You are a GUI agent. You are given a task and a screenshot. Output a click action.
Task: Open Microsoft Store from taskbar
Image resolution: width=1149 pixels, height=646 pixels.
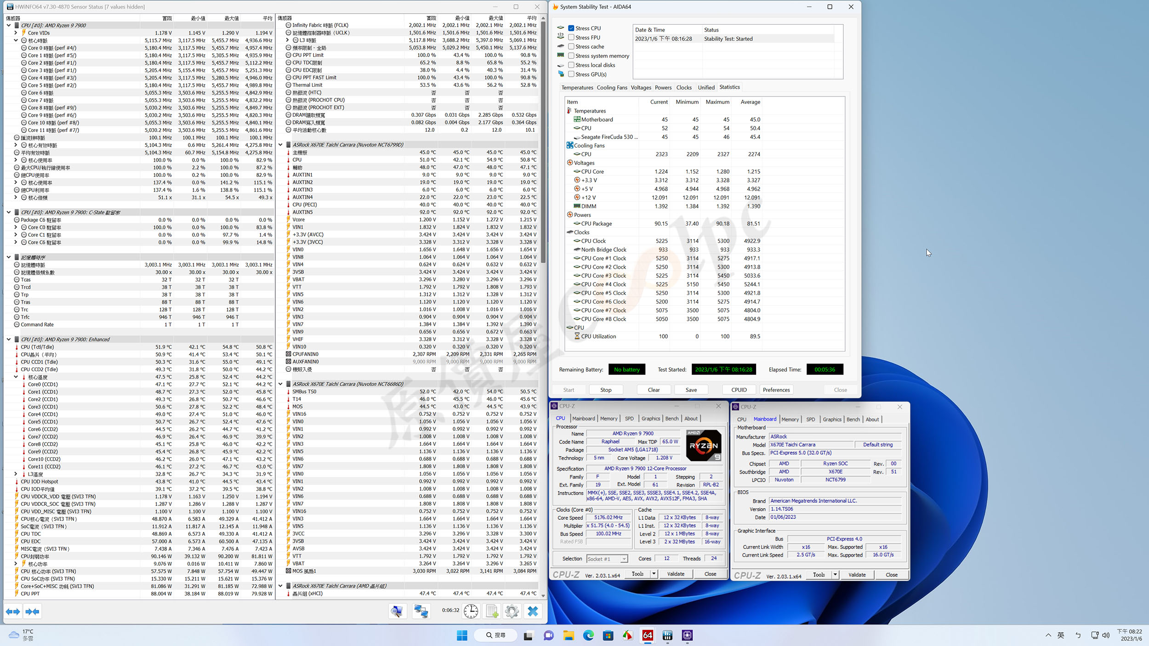pyautogui.click(x=608, y=635)
